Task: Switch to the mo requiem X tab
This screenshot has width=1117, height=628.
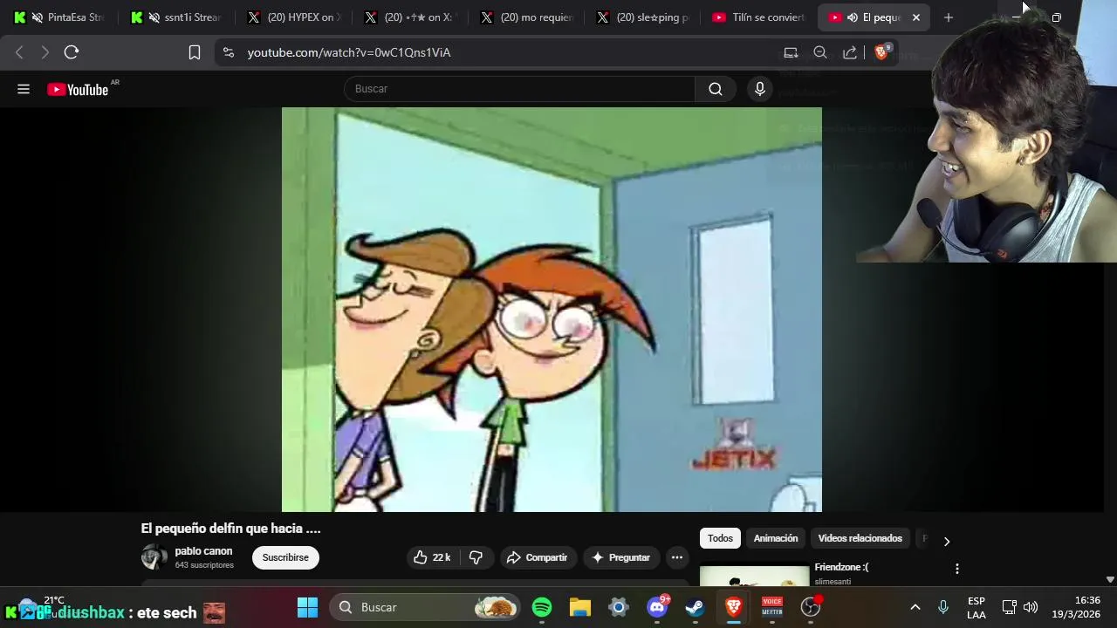Action: point(526,17)
